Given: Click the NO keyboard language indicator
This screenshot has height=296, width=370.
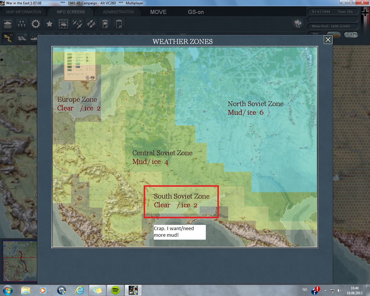Looking at the screenshot, I should [x=305, y=290].
